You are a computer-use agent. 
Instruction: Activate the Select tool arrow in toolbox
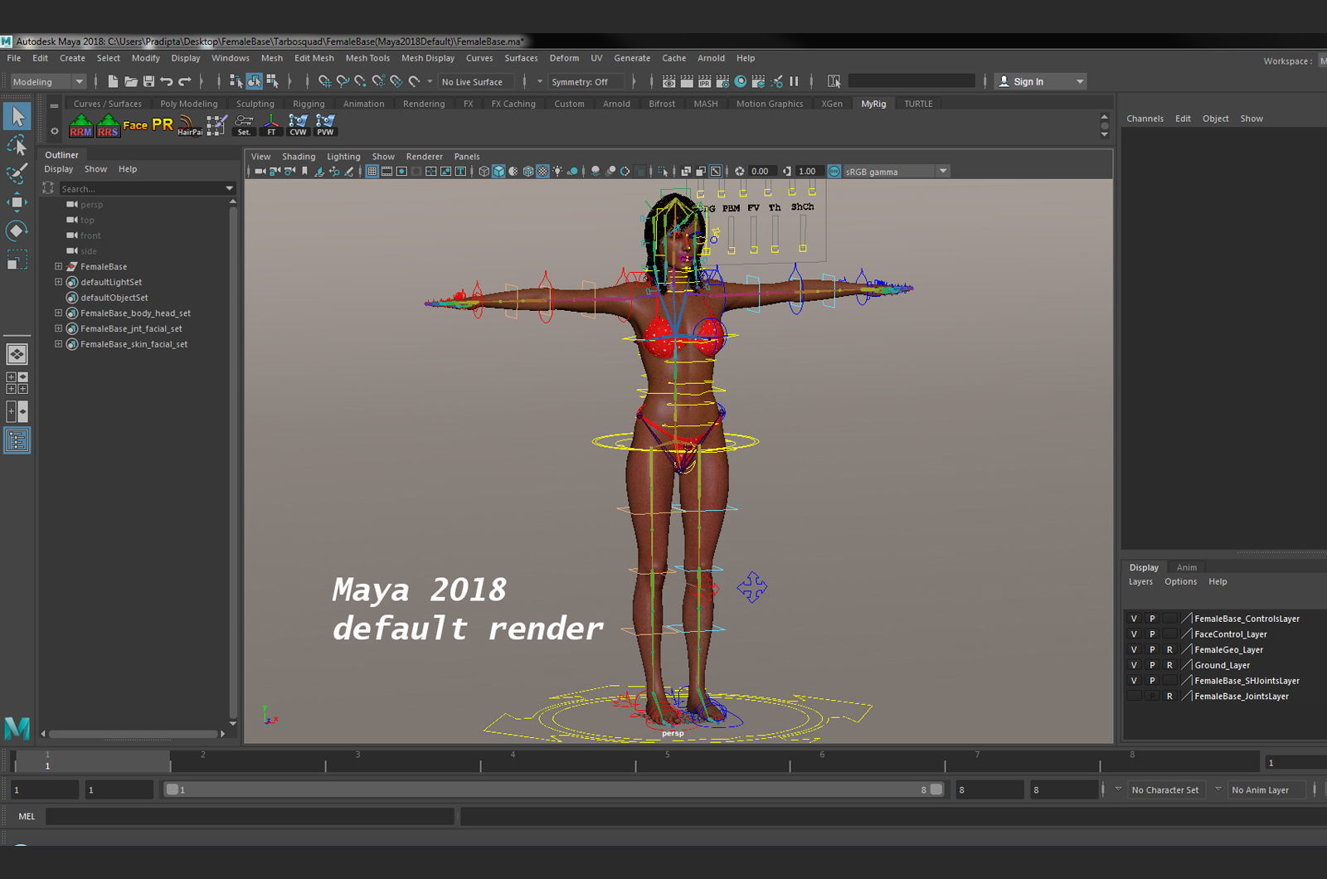(17, 117)
